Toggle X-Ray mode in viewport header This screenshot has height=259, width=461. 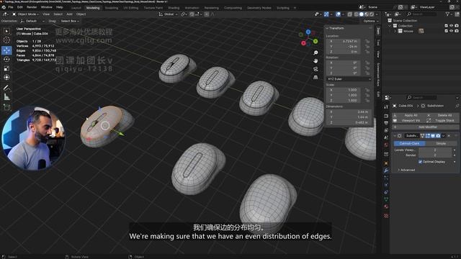click(349, 14)
